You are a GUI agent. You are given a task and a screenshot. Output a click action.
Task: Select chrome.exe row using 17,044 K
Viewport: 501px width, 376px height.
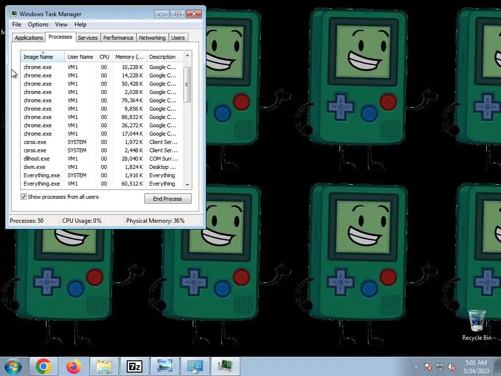(x=102, y=134)
